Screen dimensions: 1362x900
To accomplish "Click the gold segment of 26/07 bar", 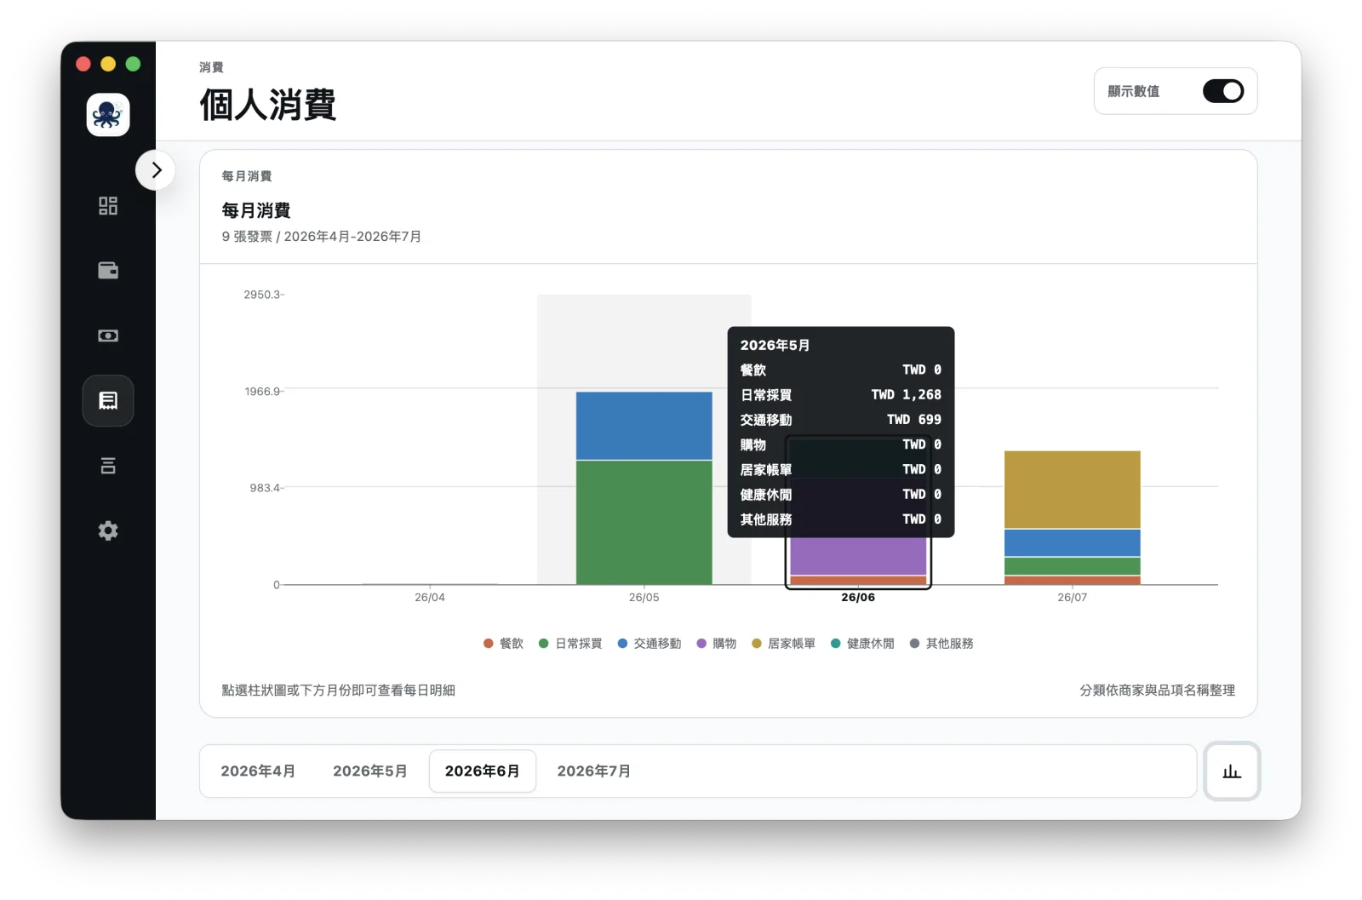I will (1073, 490).
